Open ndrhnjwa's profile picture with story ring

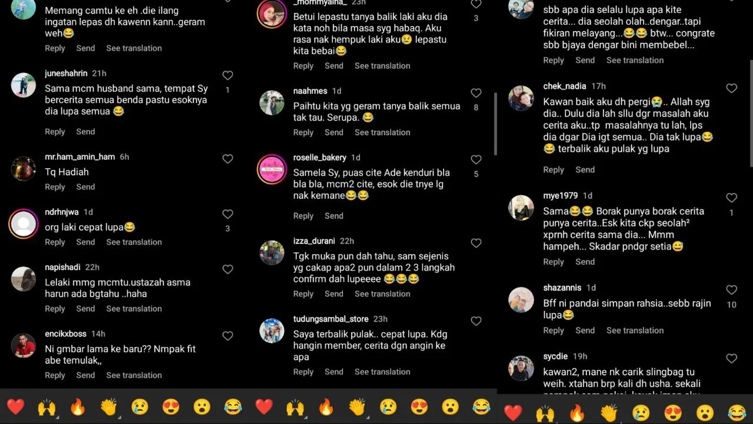(x=24, y=223)
